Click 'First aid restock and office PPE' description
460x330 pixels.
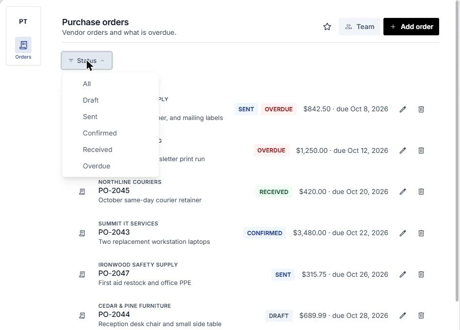point(144,283)
